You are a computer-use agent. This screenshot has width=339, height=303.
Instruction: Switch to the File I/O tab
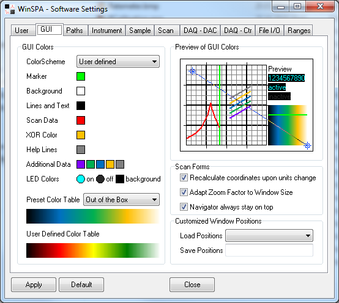coord(269,30)
